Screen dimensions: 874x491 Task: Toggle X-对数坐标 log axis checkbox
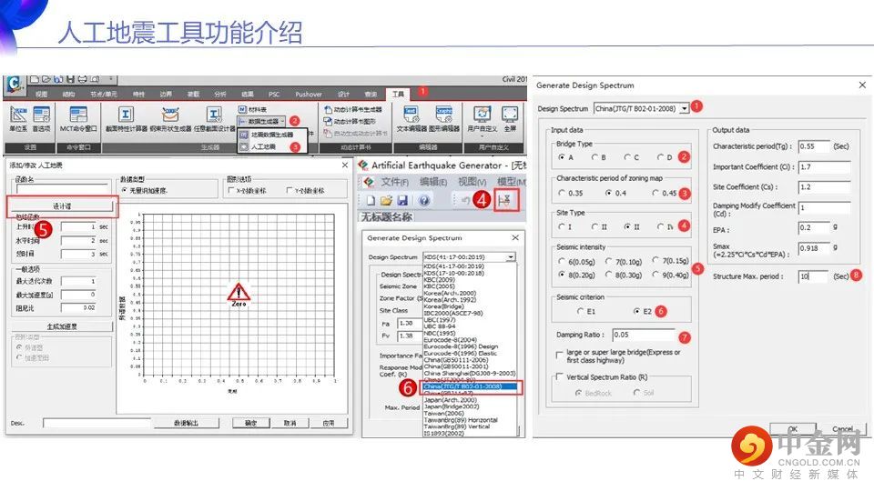(x=230, y=190)
